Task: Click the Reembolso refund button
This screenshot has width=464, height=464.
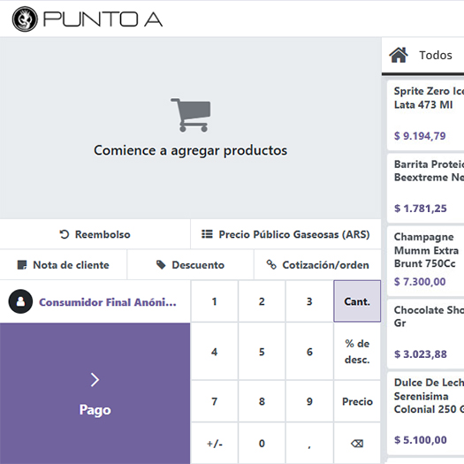Action: point(95,234)
